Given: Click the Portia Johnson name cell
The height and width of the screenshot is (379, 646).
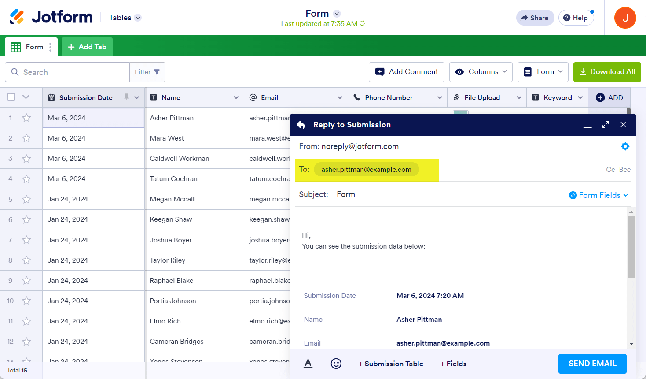Looking at the screenshot, I should click(x=195, y=301).
